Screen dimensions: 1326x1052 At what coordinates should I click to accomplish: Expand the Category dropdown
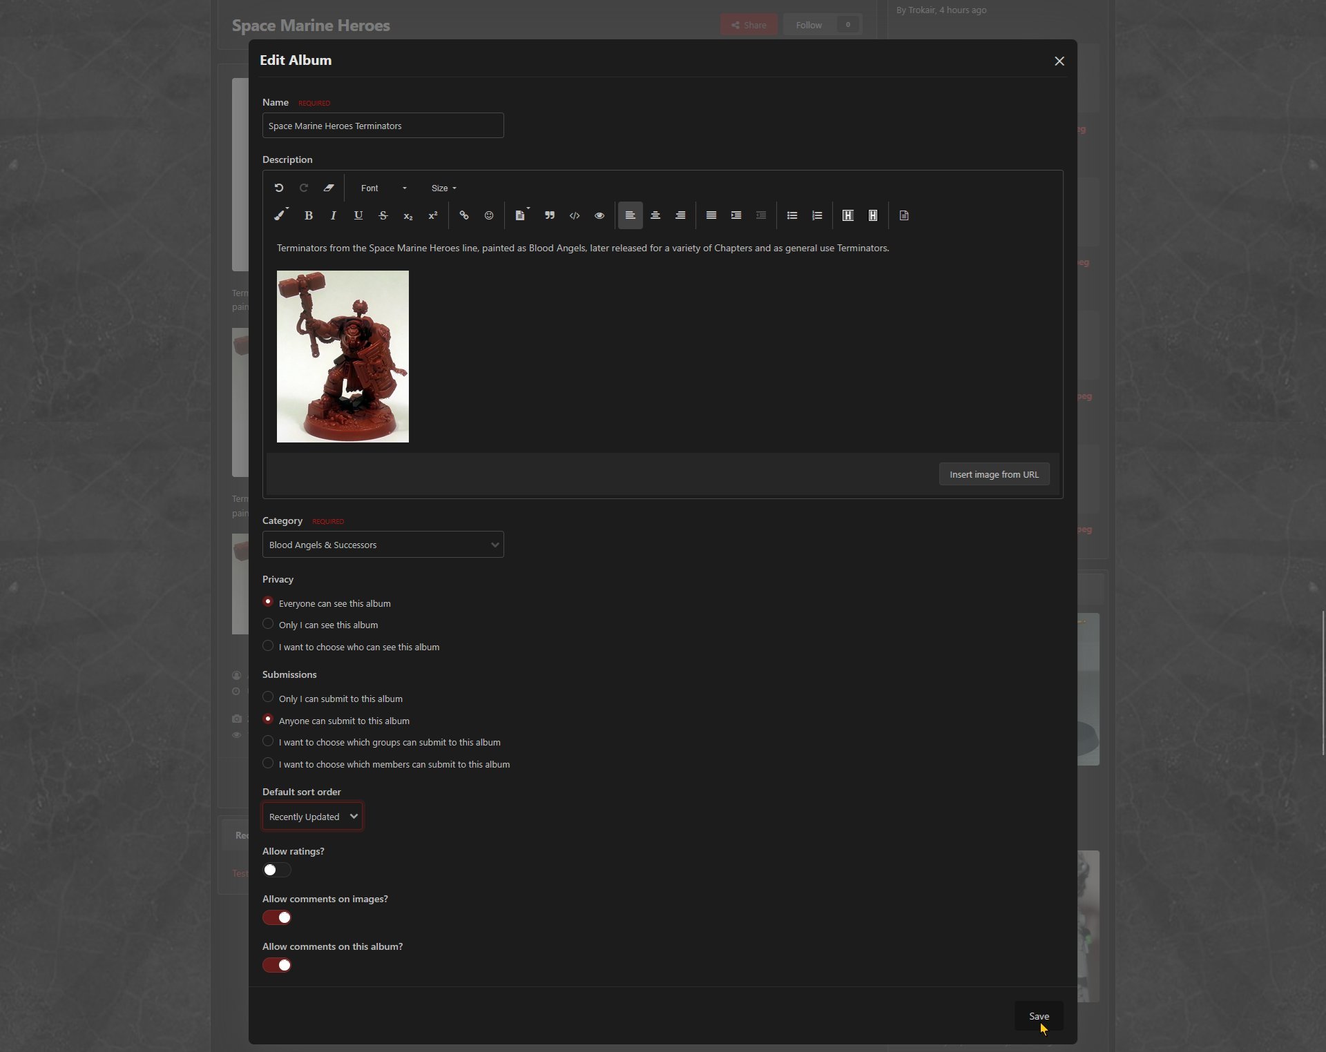[383, 545]
